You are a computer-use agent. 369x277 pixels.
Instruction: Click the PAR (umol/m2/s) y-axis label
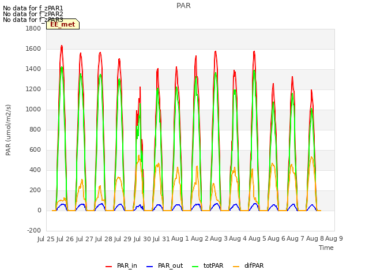click(x=8, y=130)
